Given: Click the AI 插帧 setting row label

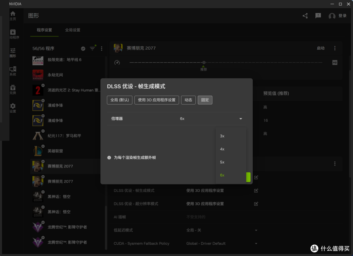Looking at the screenshot, I should (x=120, y=217).
